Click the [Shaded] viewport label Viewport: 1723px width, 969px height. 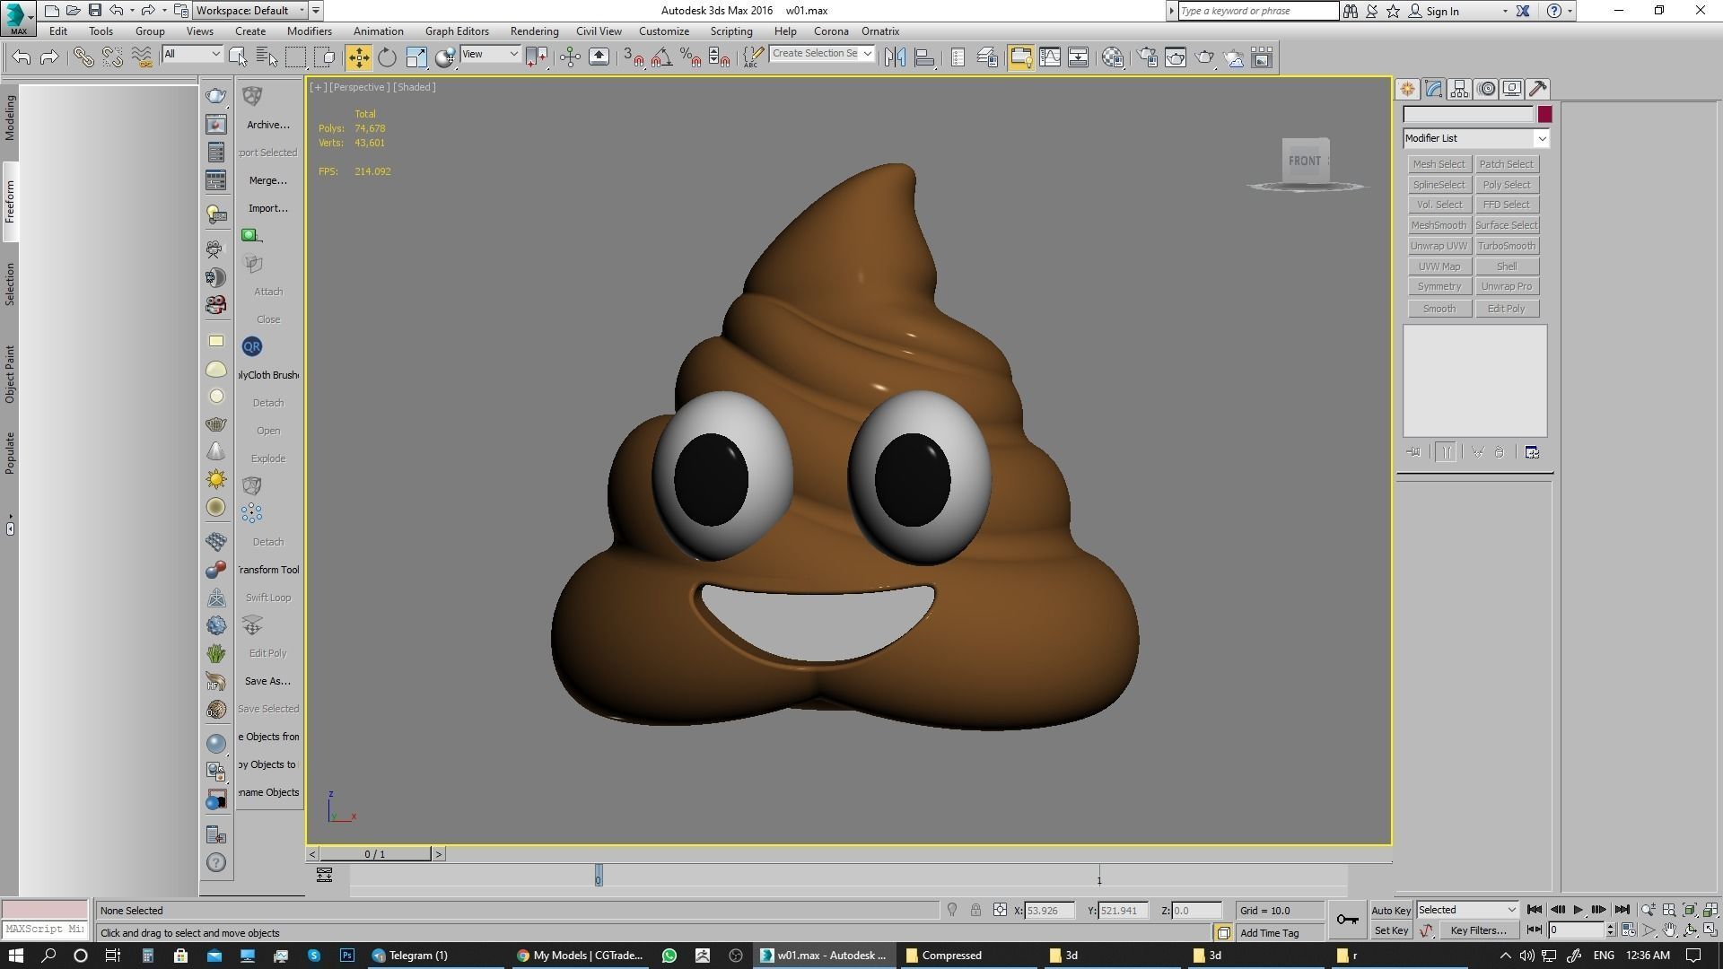tap(415, 87)
